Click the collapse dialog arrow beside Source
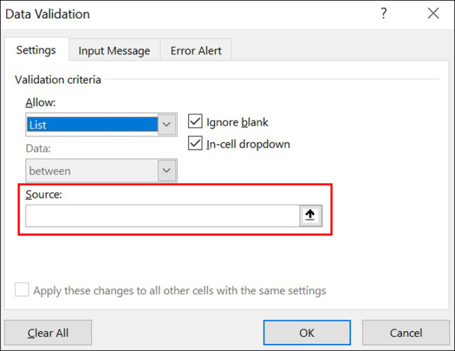455x351 pixels. pyautogui.click(x=311, y=215)
